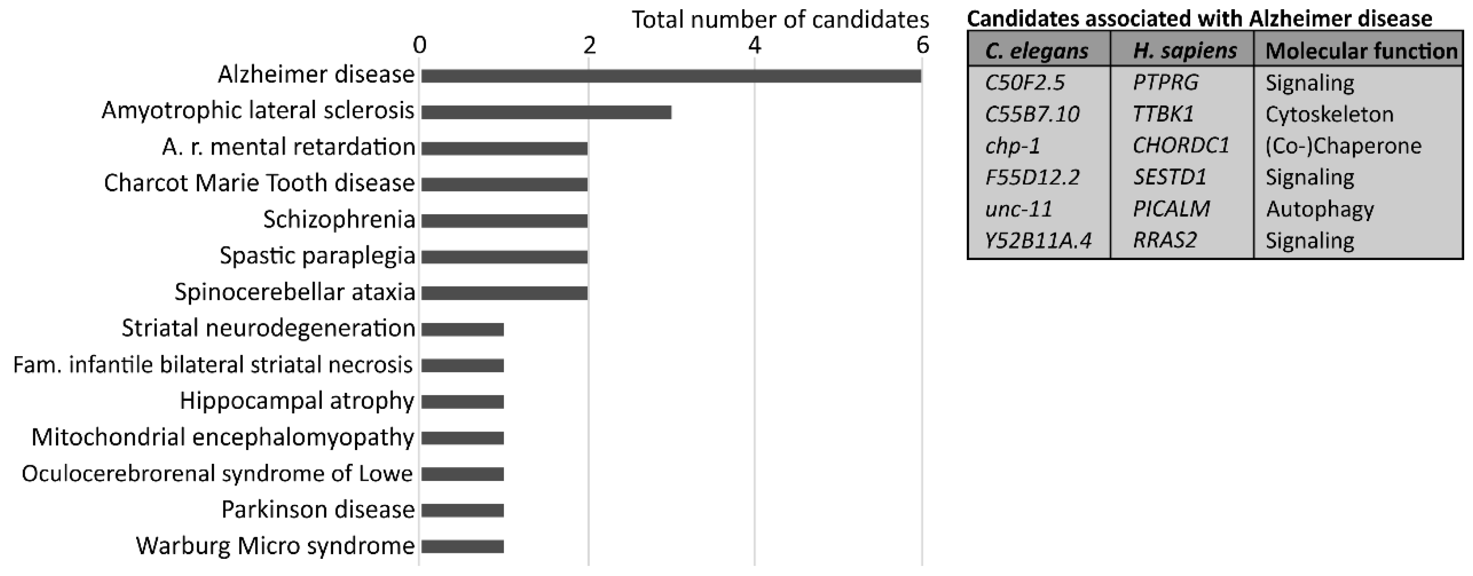This screenshot has width=1473, height=576.
Task: Click the Amyotrophic lateral sclerosis bar
Action: 546,112
